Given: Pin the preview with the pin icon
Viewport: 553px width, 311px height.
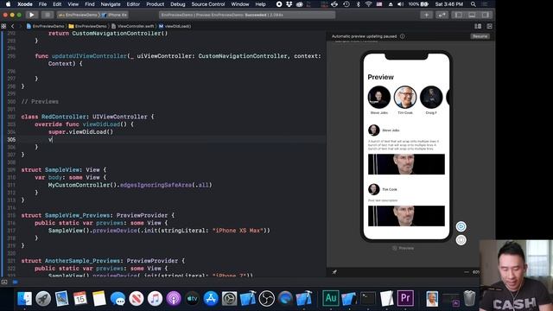Looking at the screenshot, I should 334,272.
